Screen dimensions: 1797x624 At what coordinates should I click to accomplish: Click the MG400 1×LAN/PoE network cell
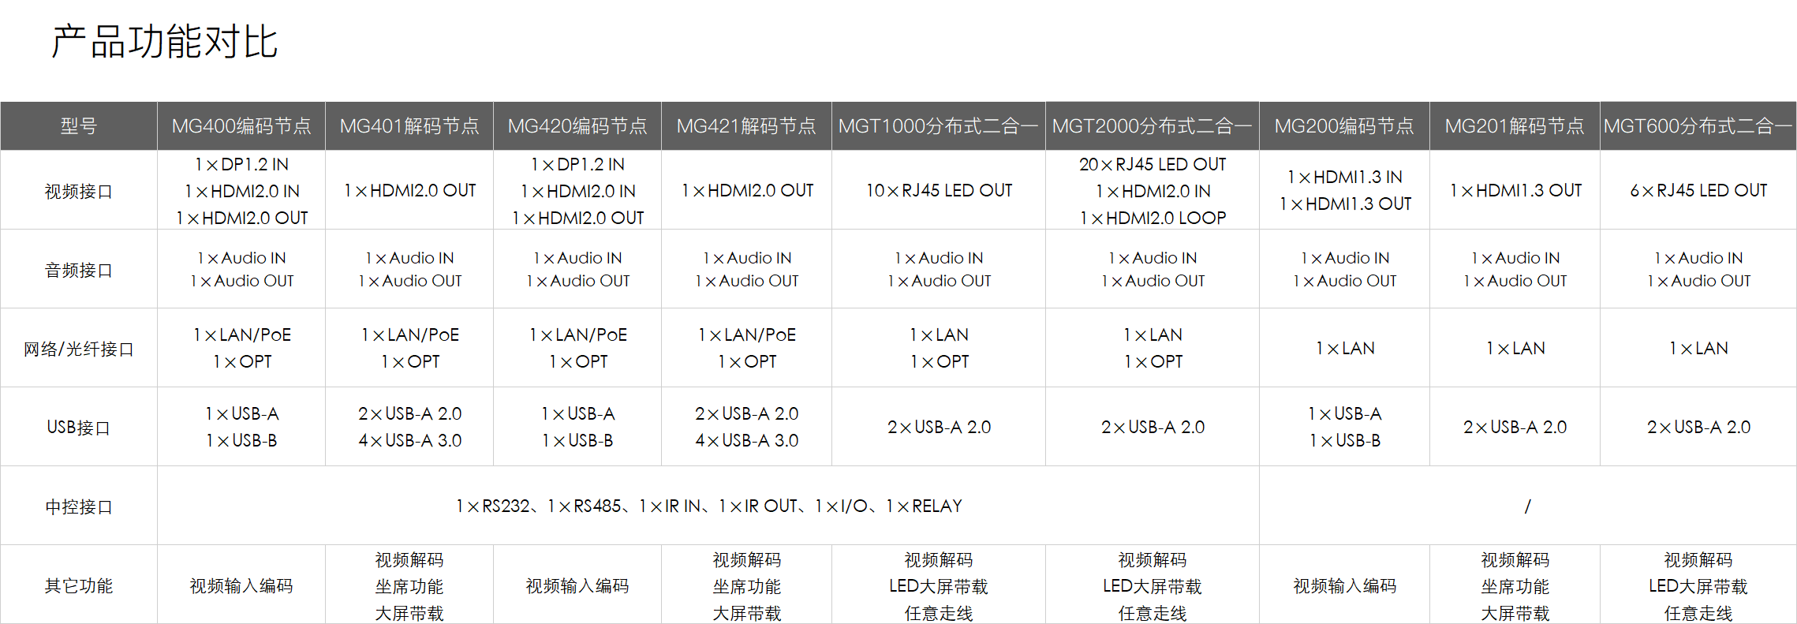(241, 348)
